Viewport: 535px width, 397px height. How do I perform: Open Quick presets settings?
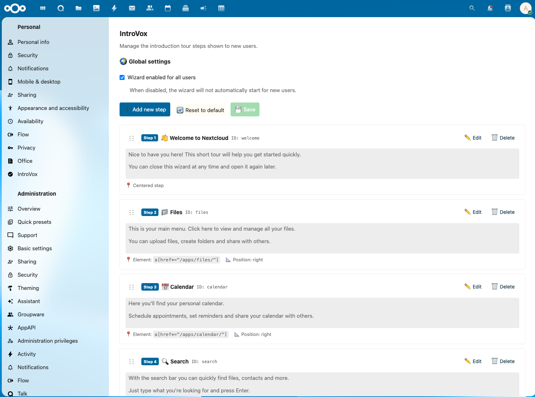pos(55,222)
